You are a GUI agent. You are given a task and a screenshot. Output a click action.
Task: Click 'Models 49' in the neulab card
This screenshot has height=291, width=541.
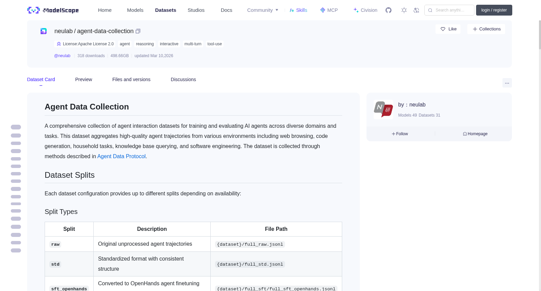(x=407, y=115)
